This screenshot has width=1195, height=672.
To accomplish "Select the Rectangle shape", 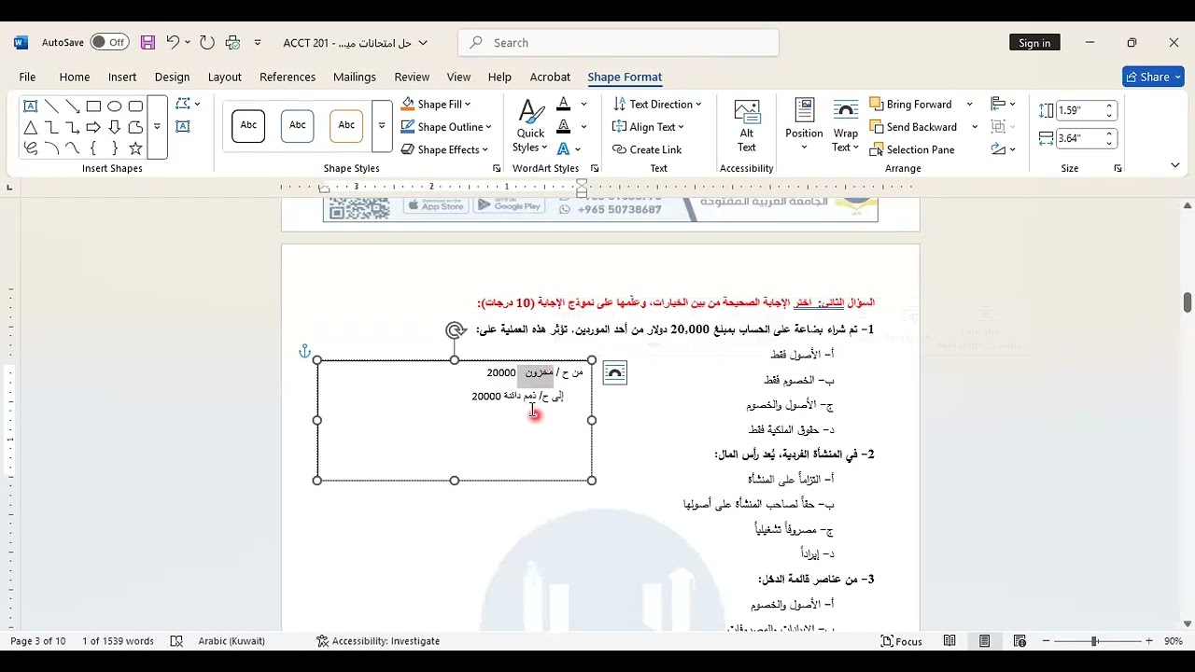I will [93, 106].
